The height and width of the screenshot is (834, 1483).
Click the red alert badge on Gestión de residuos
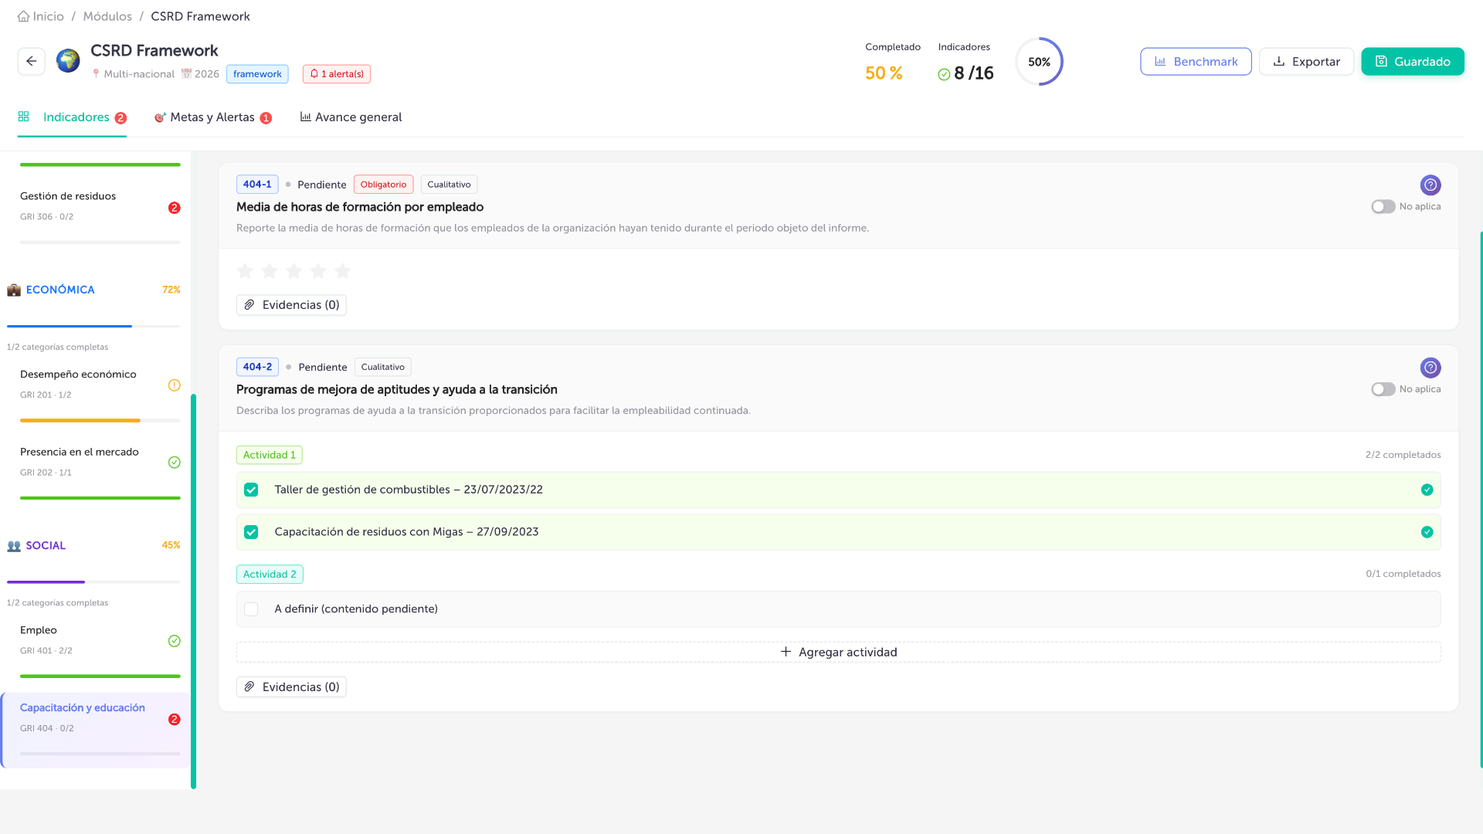(x=174, y=208)
